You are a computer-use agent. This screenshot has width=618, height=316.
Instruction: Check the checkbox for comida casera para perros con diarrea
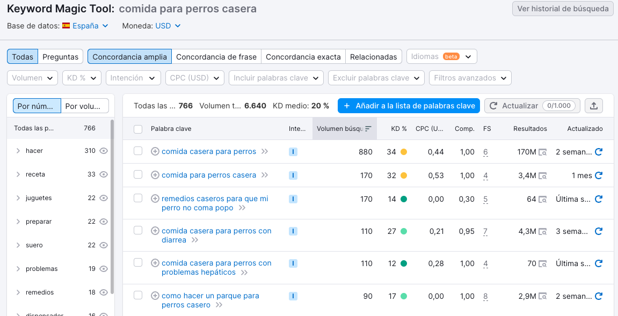point(137,231)
